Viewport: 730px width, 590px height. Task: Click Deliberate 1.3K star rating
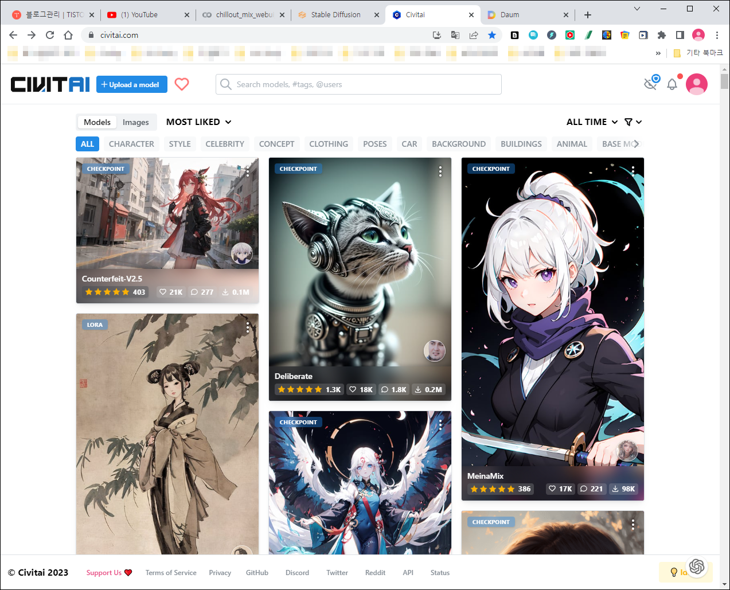coord(309,389)
